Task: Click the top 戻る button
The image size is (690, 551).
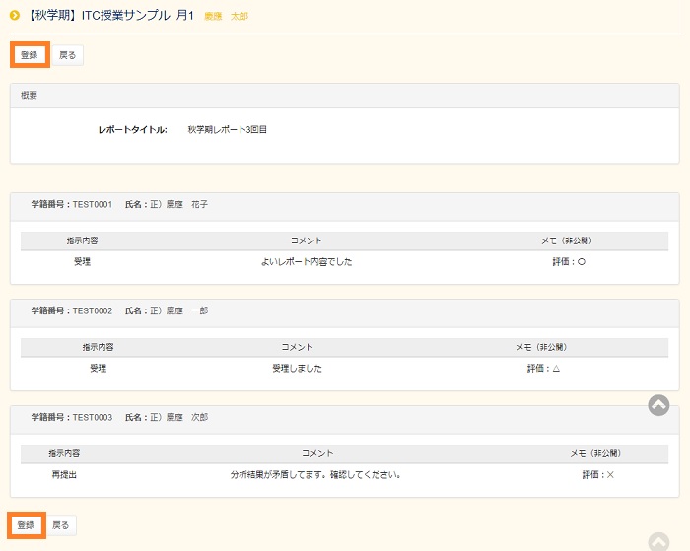Action: click(67, 55)
